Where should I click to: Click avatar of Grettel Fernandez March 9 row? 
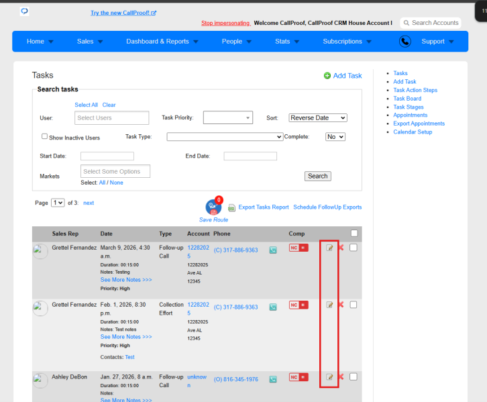pyautogui.click(x=40, y=251)
